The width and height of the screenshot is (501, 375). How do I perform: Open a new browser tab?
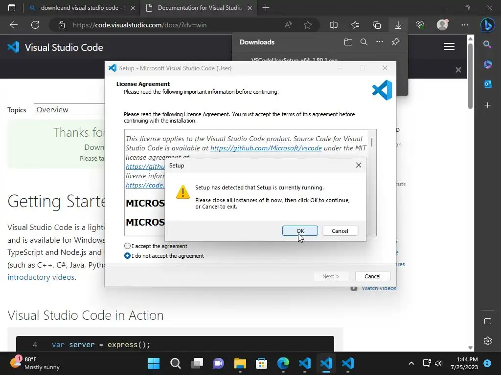click(x=266, y=8)
